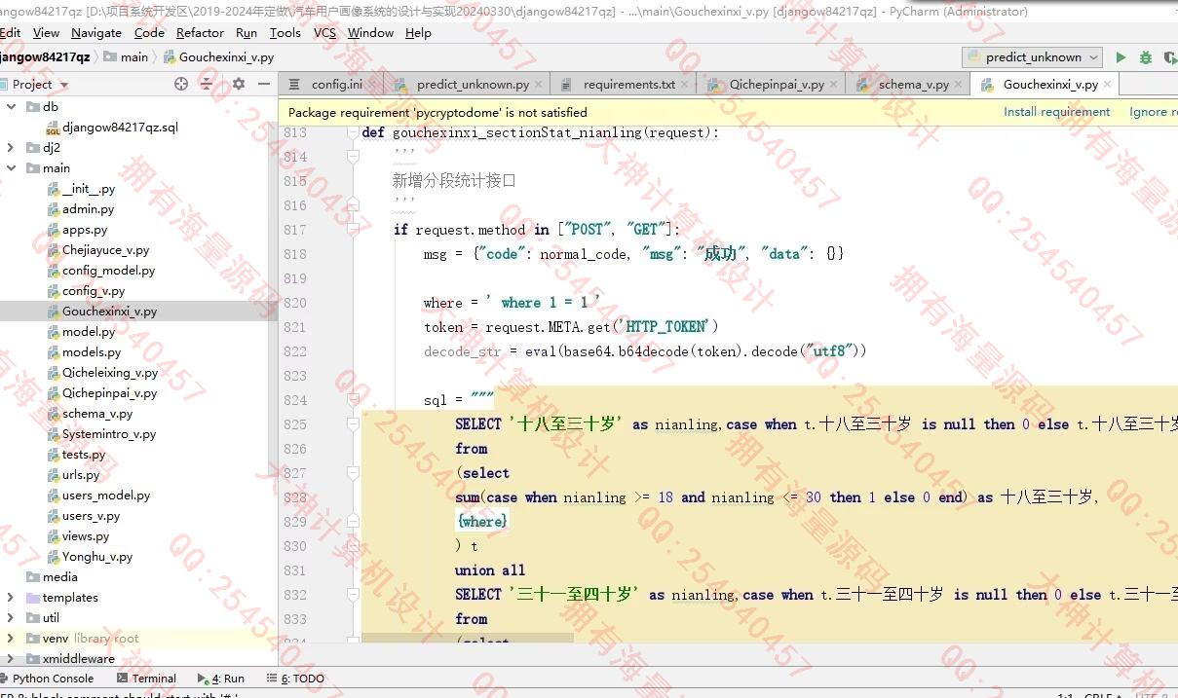
Task: Open the Refactor menu
Action: point(200,32)
